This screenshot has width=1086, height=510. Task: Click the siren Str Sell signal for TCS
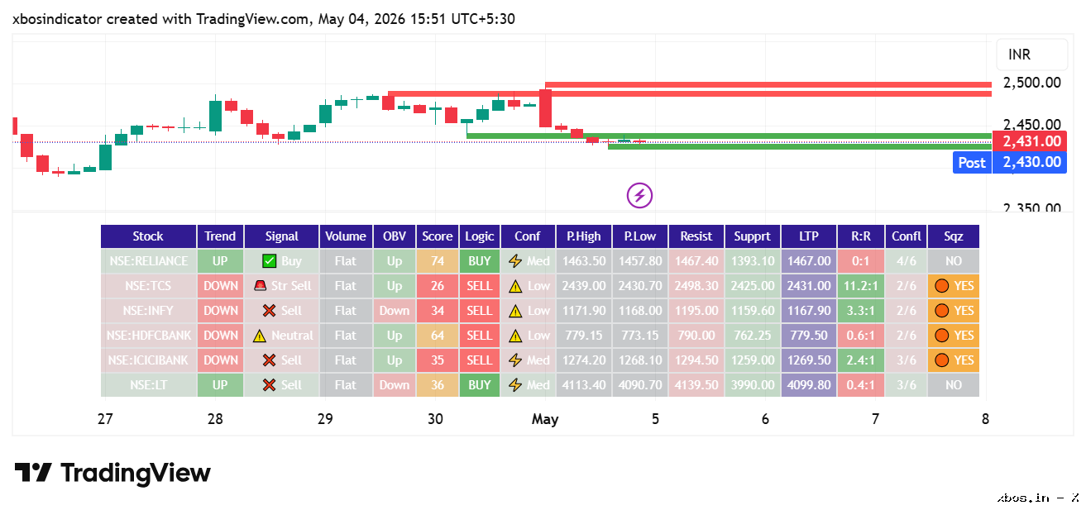point(281,286)
